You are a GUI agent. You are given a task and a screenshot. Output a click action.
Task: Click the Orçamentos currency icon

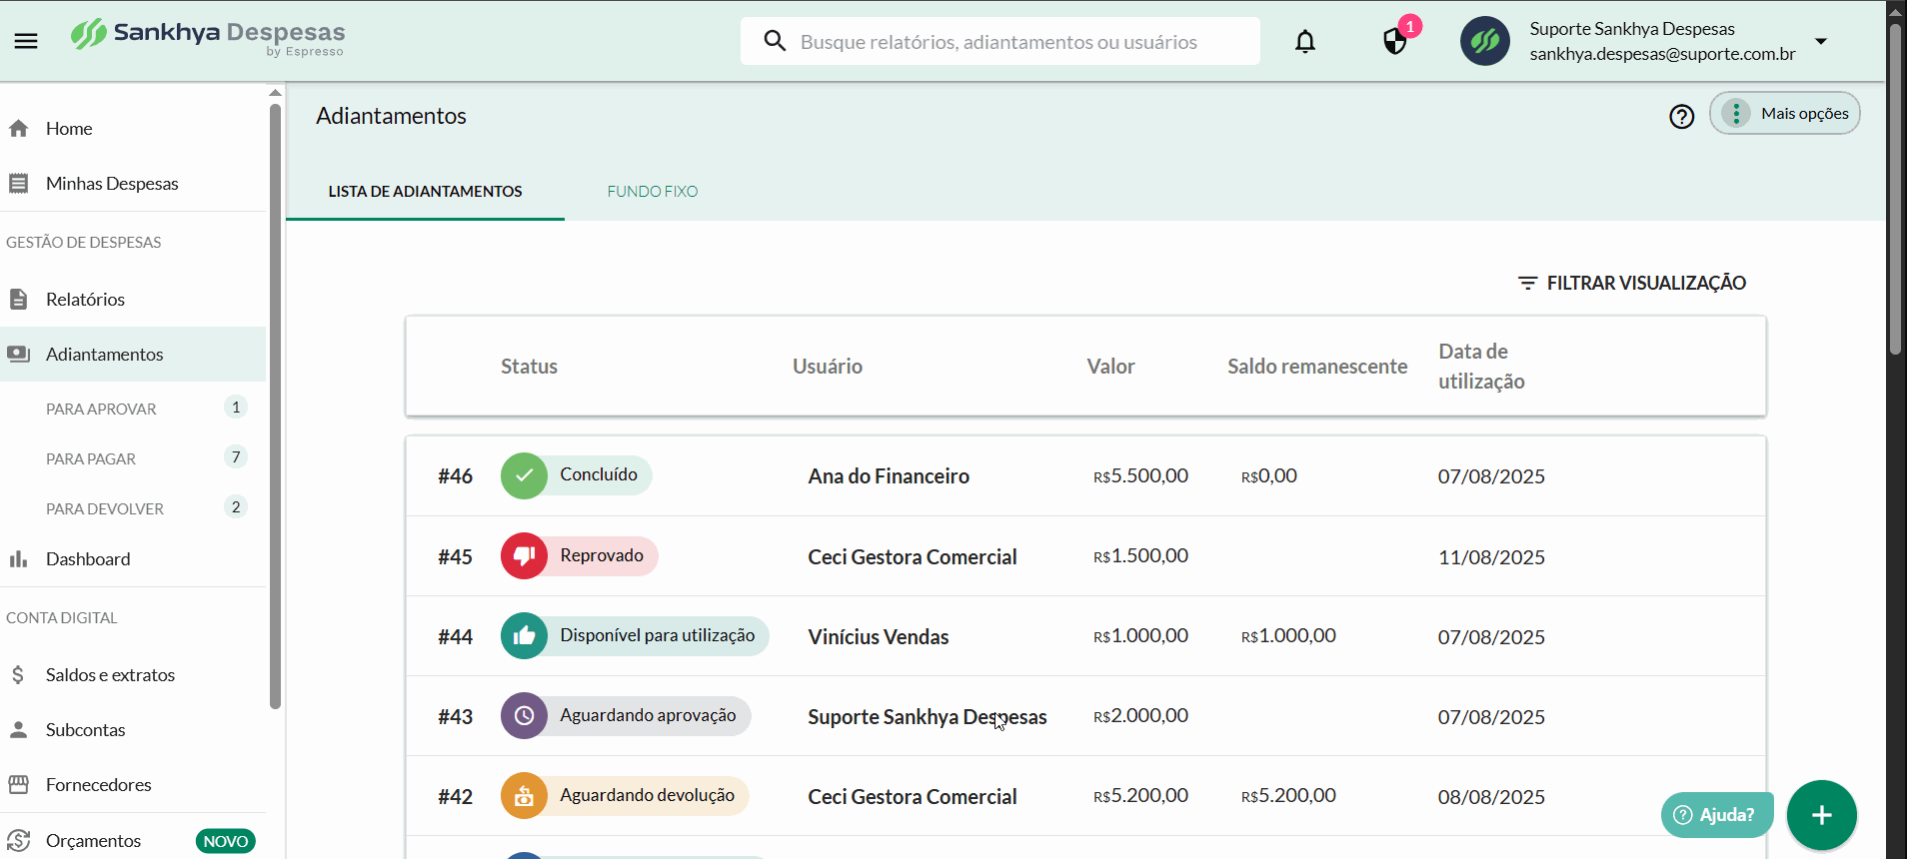pos(18,841)
